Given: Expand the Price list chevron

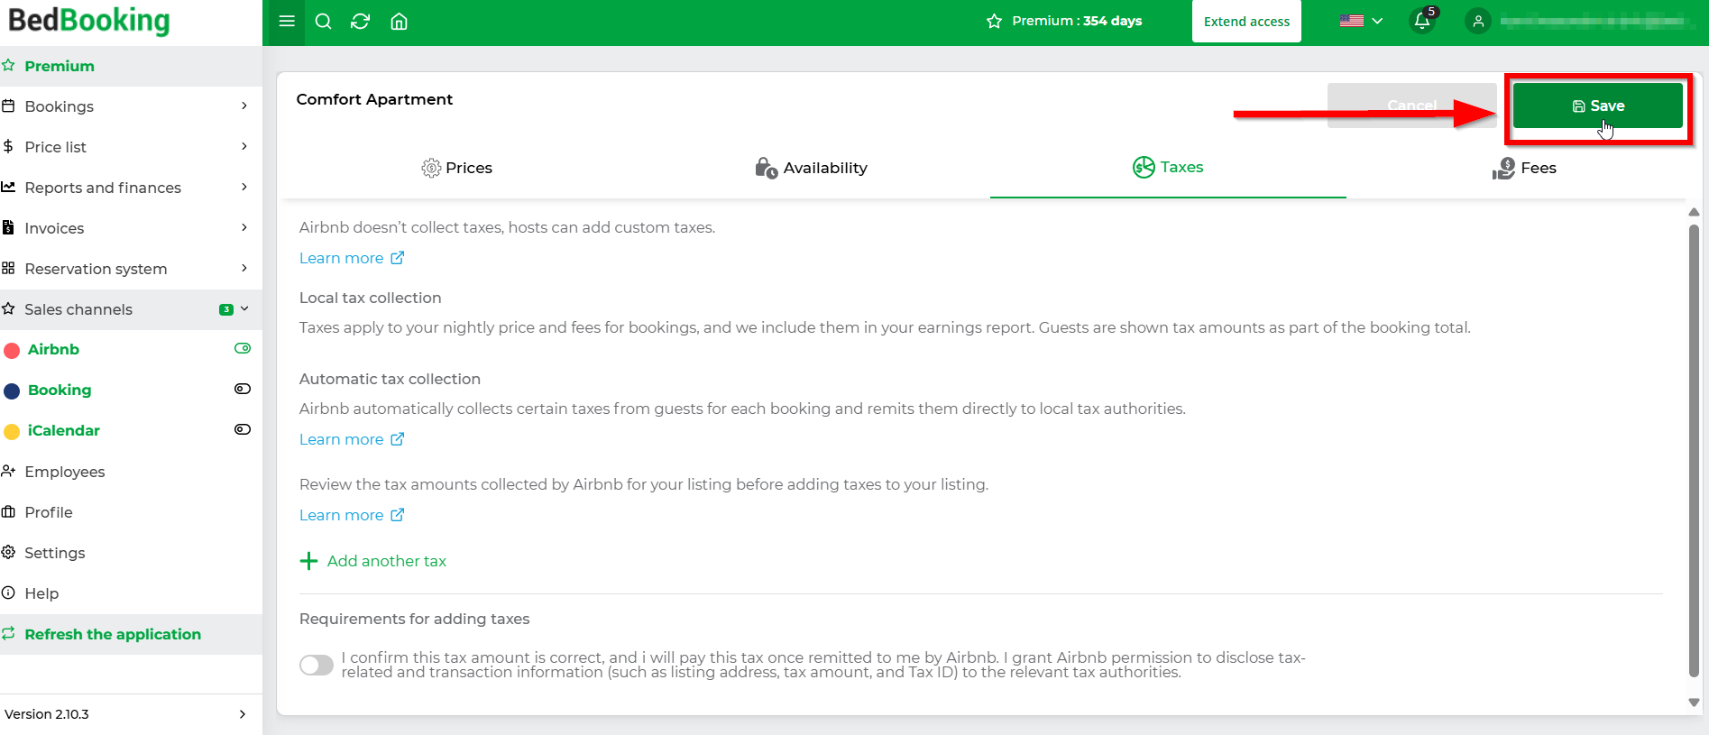Looking at the screenshot, I should point(244,146).
